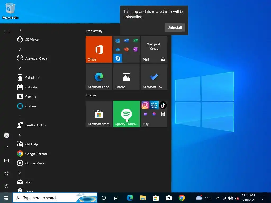Click the # section header in app list
Screen dimensions: 271x203
point(20,30)
